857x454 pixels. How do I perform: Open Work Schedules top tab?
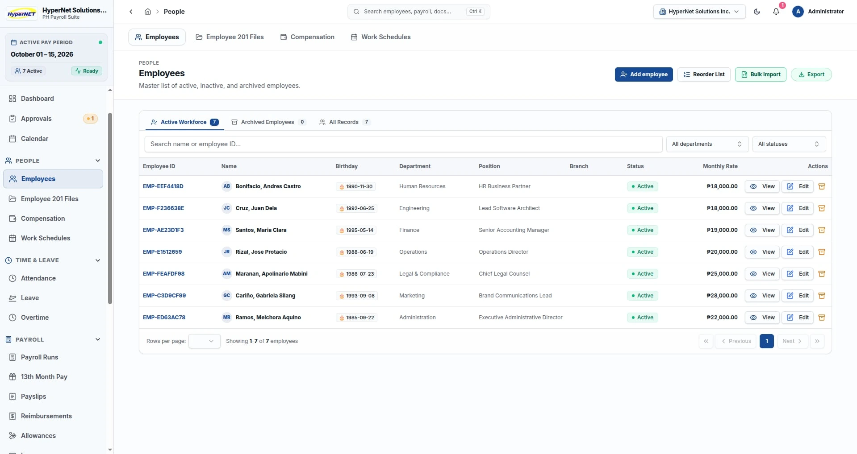tap(381, 37)
